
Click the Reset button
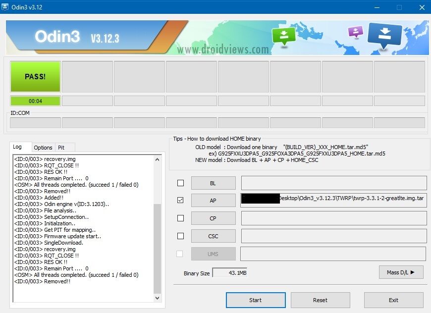[320, 300]
